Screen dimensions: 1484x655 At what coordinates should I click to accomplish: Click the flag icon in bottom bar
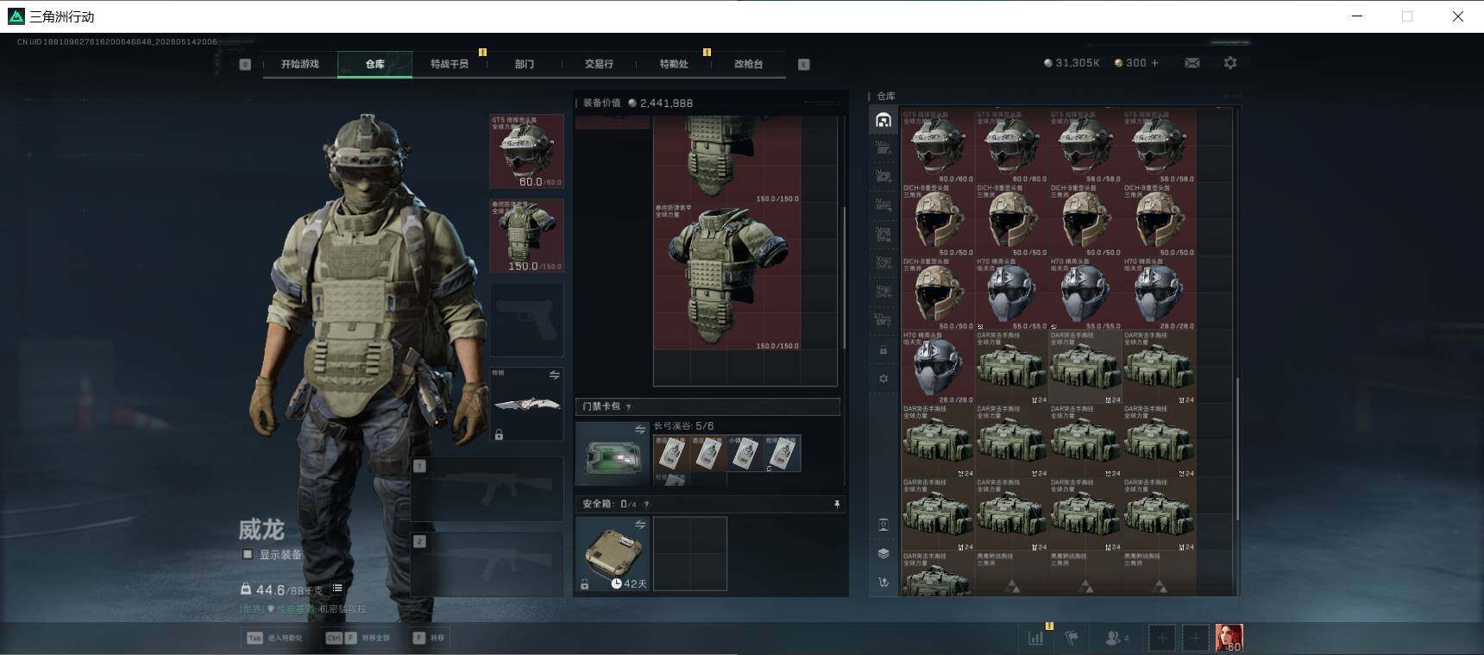point(1072,638)
